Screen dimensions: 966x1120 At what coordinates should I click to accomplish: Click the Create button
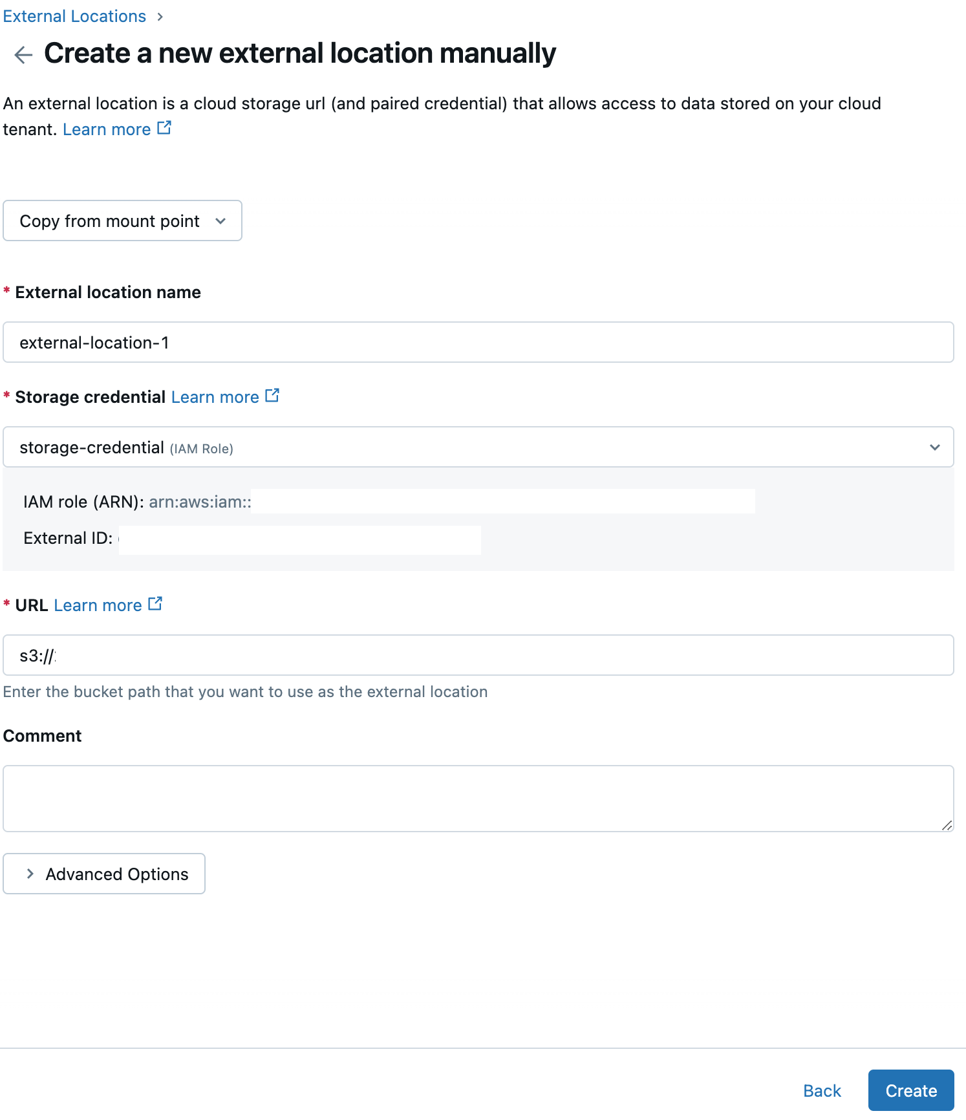[x=911, y=1090]
